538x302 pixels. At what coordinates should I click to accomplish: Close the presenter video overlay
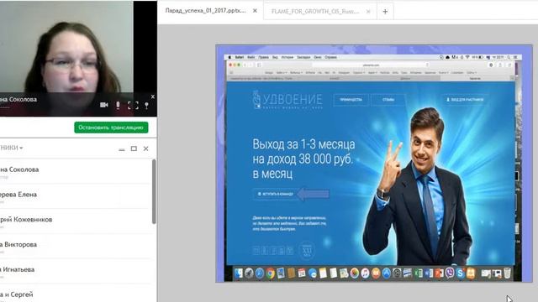(153, 97)
